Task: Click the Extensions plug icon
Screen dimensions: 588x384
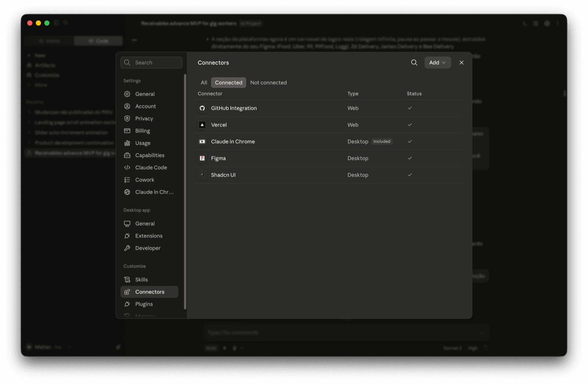Action: point(127,236)
